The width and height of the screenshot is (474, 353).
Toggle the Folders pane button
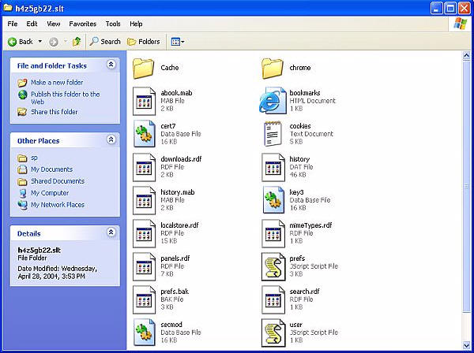tap(144, 42)
